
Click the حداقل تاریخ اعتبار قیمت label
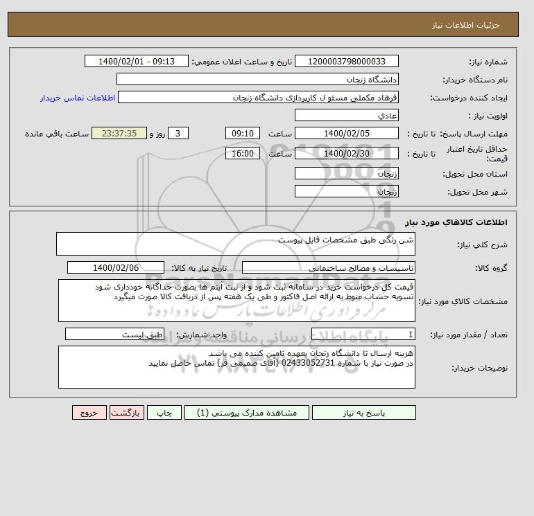point(477,154)
